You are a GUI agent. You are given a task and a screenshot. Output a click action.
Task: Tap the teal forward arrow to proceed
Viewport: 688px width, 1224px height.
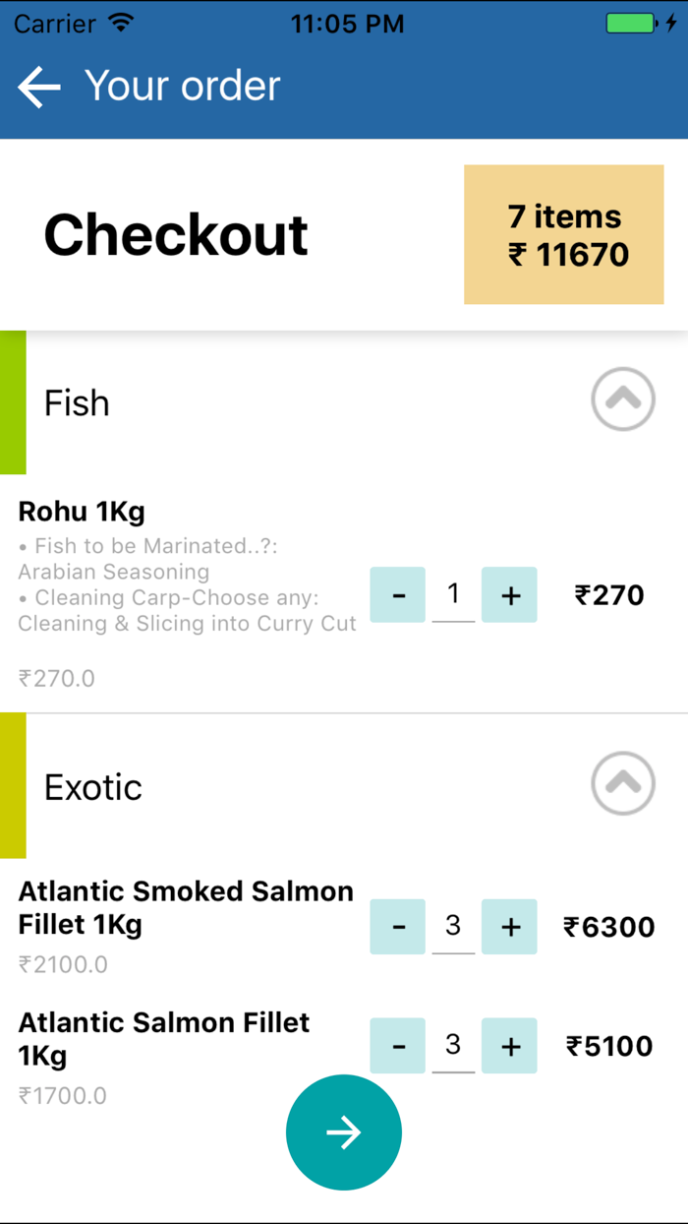point(343,1132)
